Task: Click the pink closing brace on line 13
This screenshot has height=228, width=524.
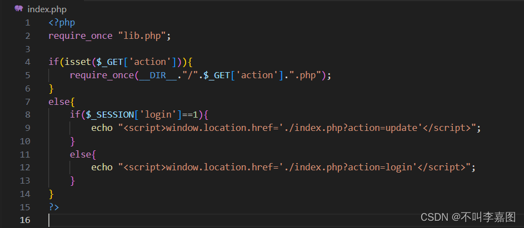Action: [x=73, y=181]
